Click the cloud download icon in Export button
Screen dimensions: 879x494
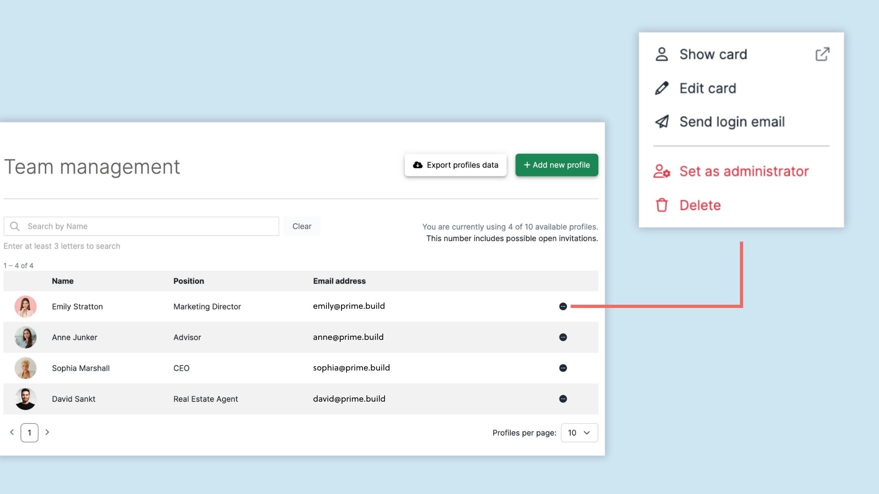point(418,165)
